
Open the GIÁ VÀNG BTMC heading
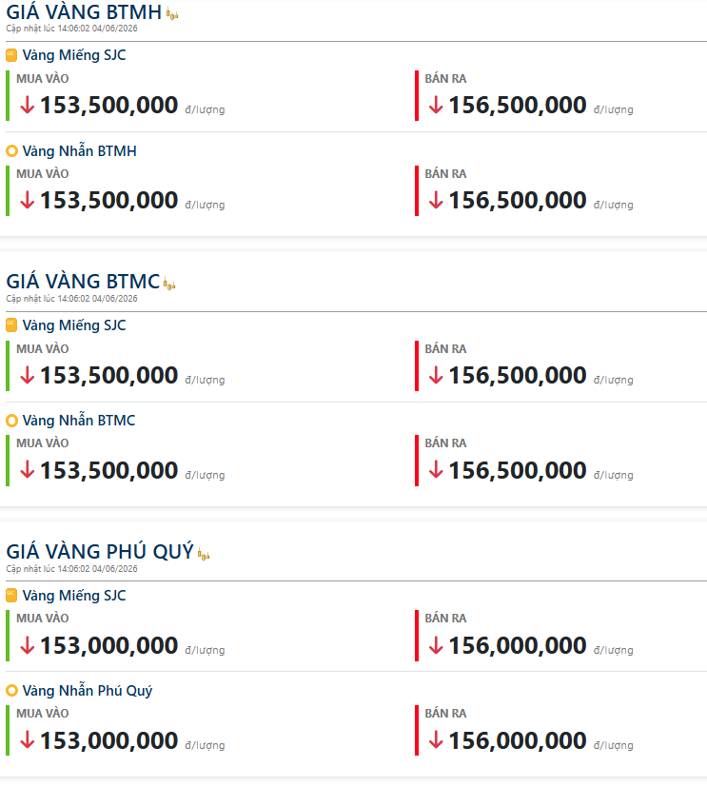(x=83, y=282)
